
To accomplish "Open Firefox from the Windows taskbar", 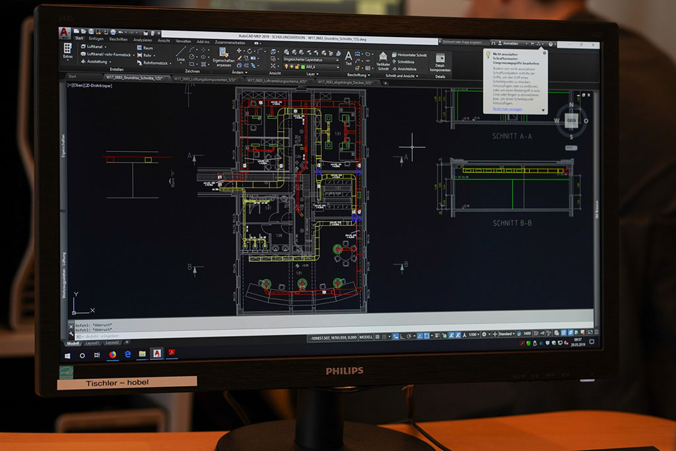I will point(112,354).
